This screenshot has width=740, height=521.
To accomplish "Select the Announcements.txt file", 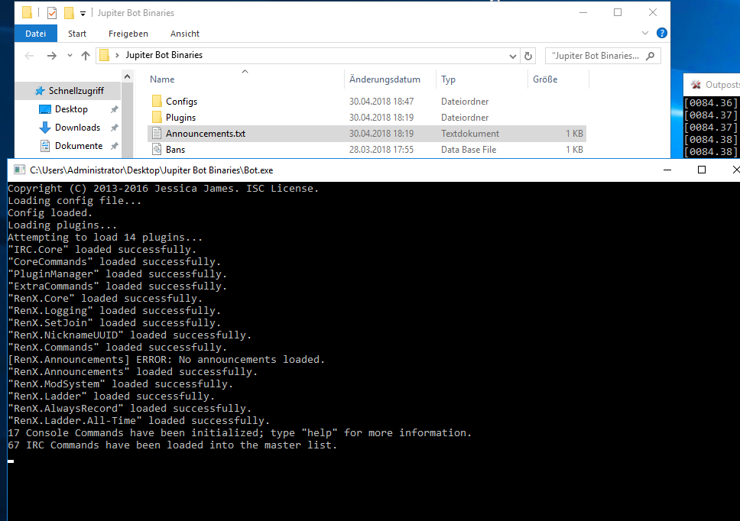I will [x=367, y=134].
